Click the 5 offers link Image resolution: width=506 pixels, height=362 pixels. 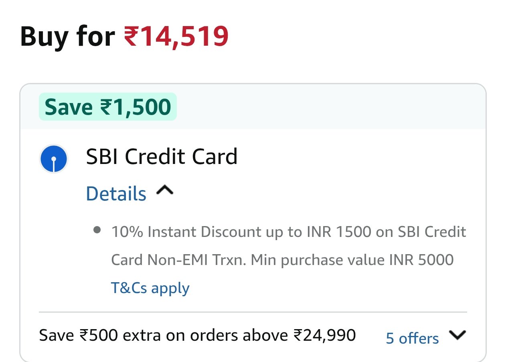[x=412, y=338]
